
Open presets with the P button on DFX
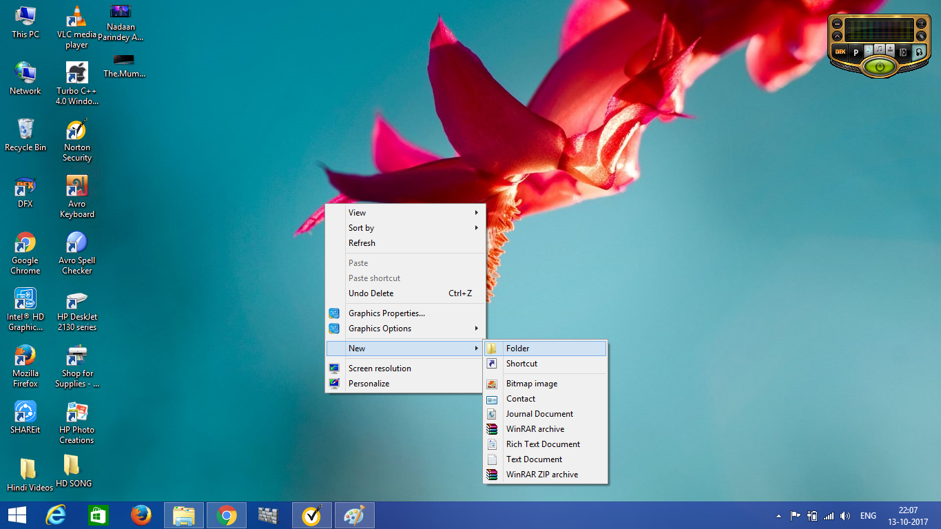click(x=856, y=52)
